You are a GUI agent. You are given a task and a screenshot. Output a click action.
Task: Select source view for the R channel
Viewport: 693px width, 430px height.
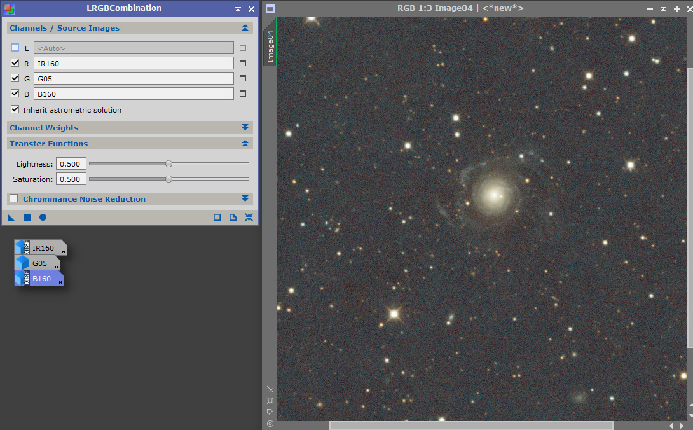coord(243,63)
